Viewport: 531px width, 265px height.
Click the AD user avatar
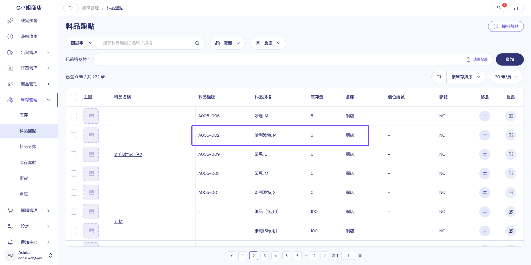coord(10,255)
